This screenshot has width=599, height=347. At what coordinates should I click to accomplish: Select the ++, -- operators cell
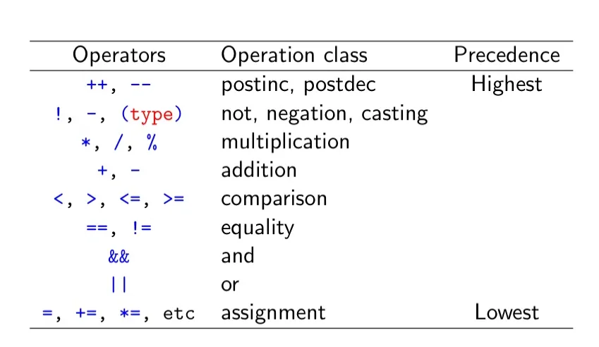pos(119,85)
